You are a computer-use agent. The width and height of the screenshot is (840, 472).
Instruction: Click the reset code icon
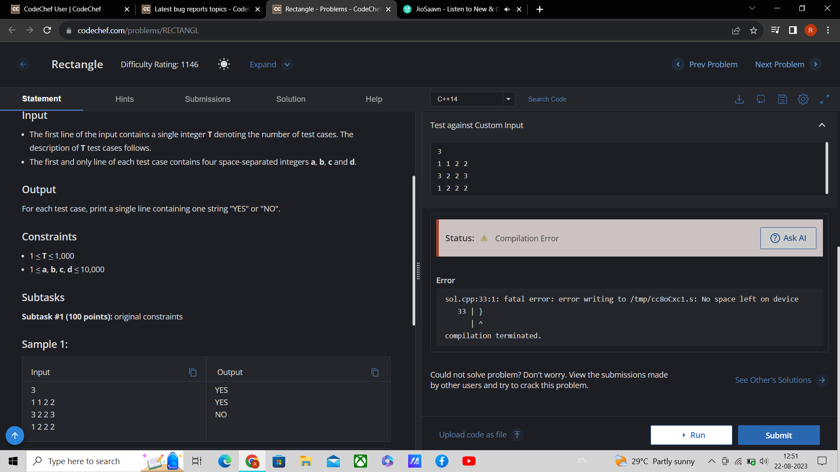[x=761, y=99]
